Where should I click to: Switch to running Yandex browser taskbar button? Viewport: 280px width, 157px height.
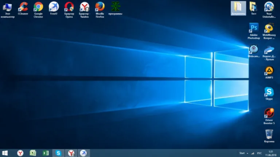point(71,153)
